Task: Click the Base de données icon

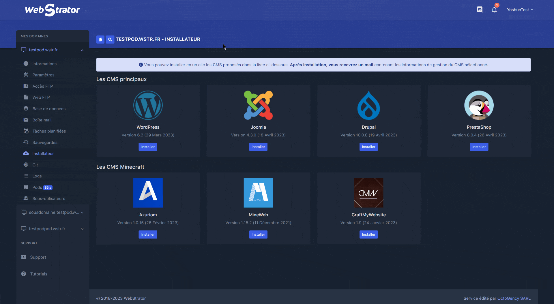Action: 26,108
